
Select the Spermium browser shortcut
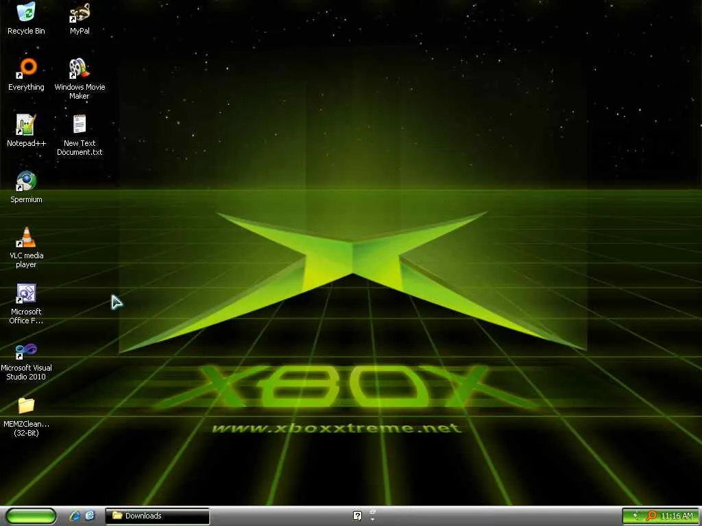pos(26,187)
